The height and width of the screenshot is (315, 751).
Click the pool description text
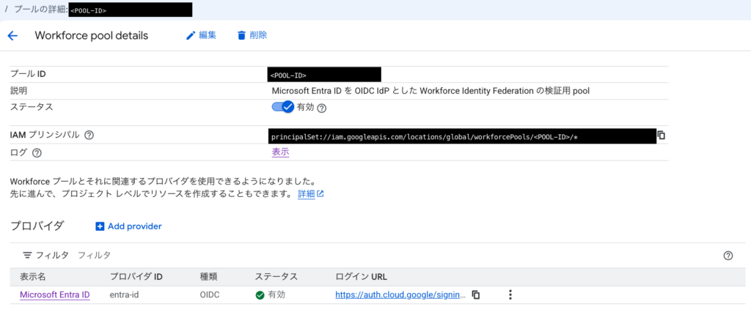(431, 91)
